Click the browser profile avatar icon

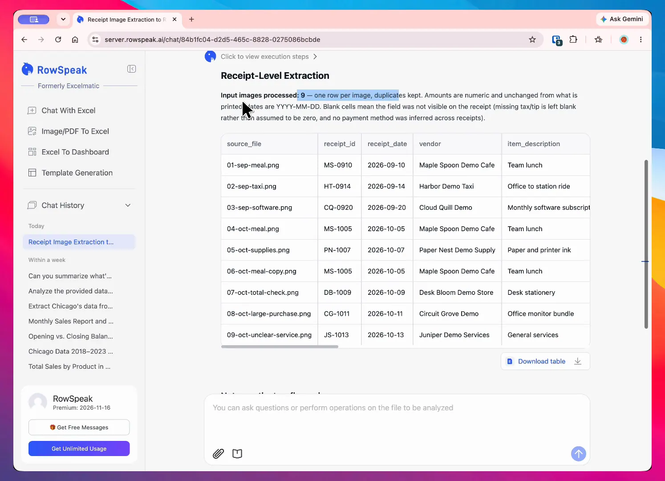(x=624, y=40)
